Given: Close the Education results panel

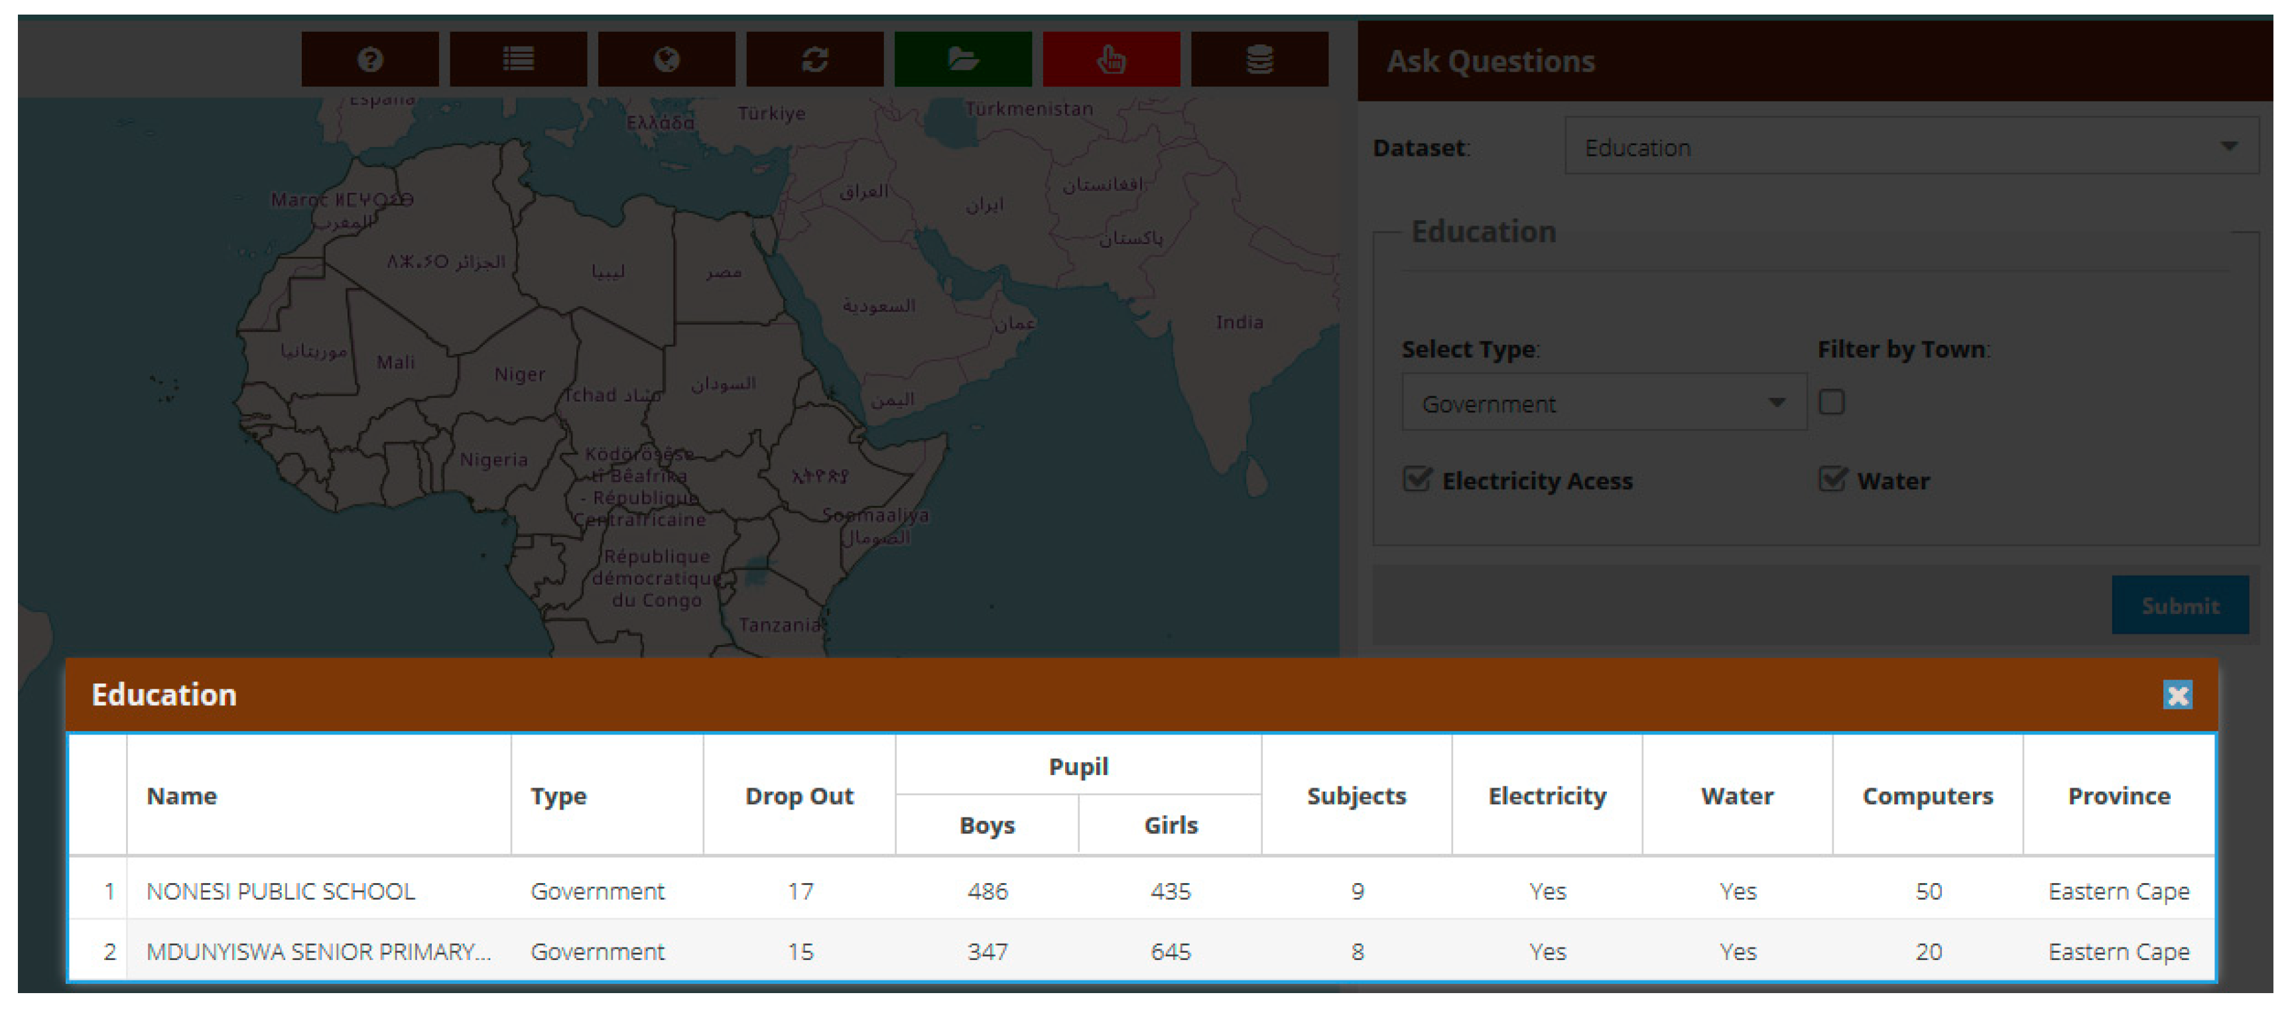Looking at the screenshot, I should [2177, 695].
